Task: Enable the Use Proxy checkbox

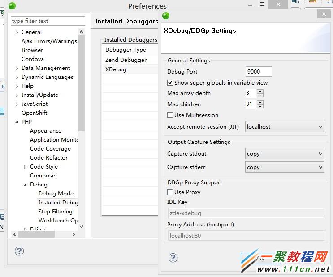Action: (170, 192)
